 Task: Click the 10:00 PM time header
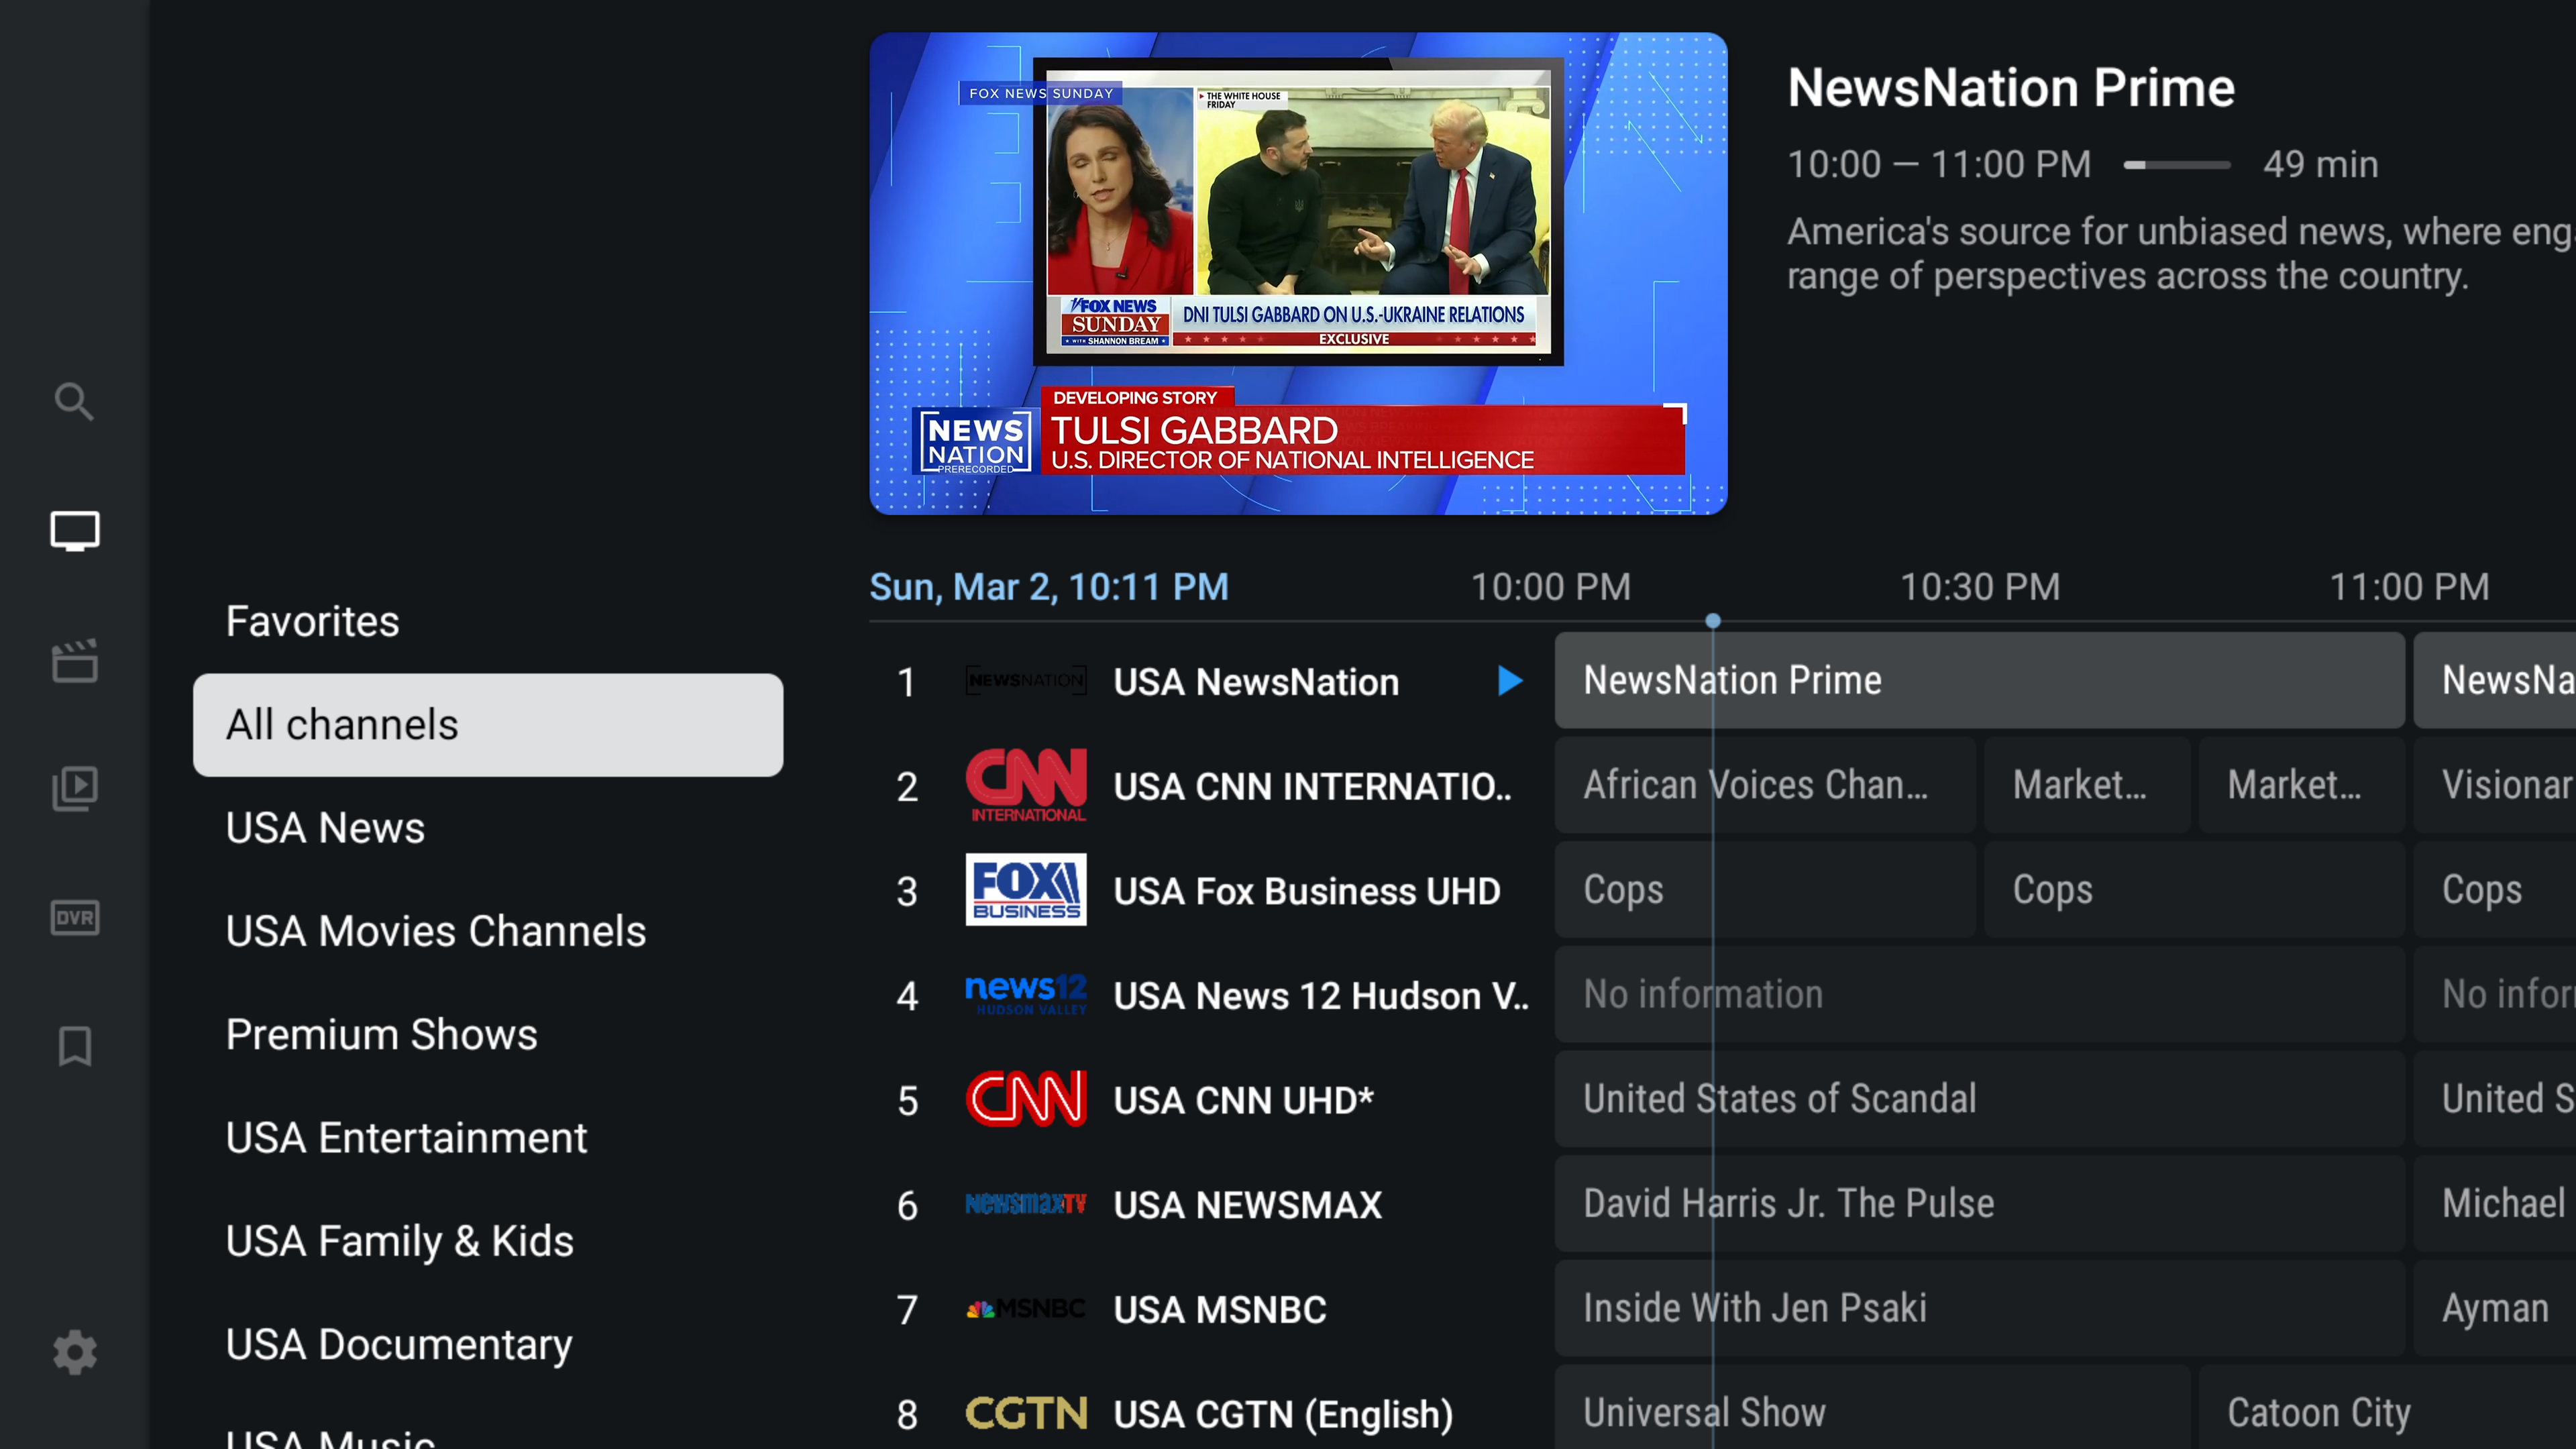tap(1550, 587)
